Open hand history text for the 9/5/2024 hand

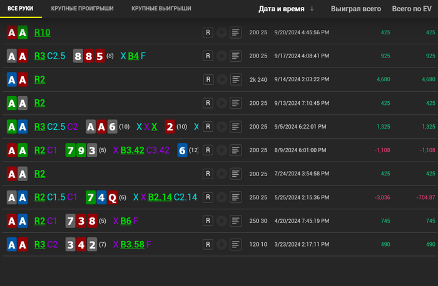[x=236, y=127]
